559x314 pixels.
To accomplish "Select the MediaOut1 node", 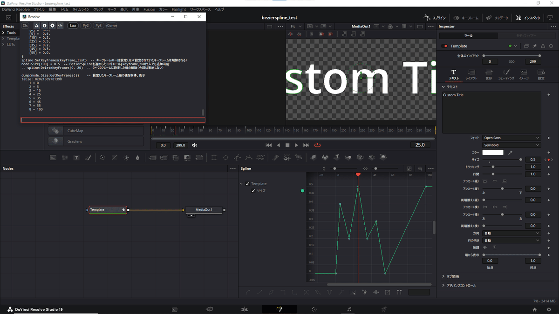I will coord(204,210).
